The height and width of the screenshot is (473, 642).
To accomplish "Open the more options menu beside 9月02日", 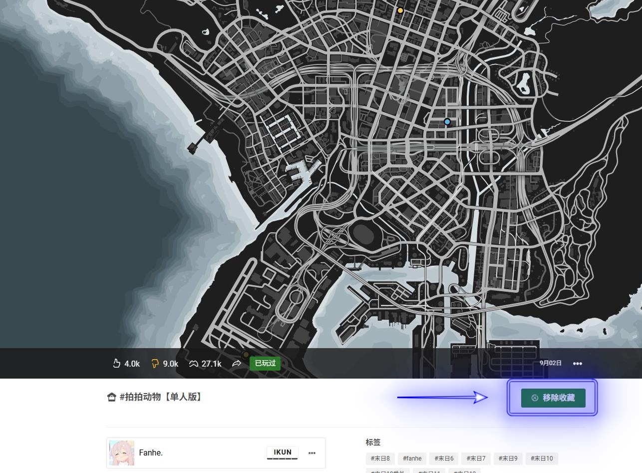I will coord(578,364).
